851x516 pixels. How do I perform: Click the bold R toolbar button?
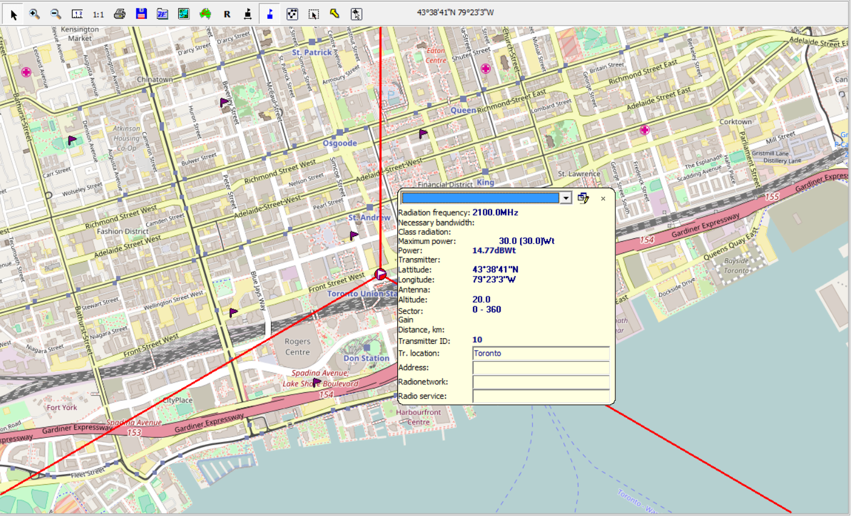pyautogui.click(x=227, y=14)
